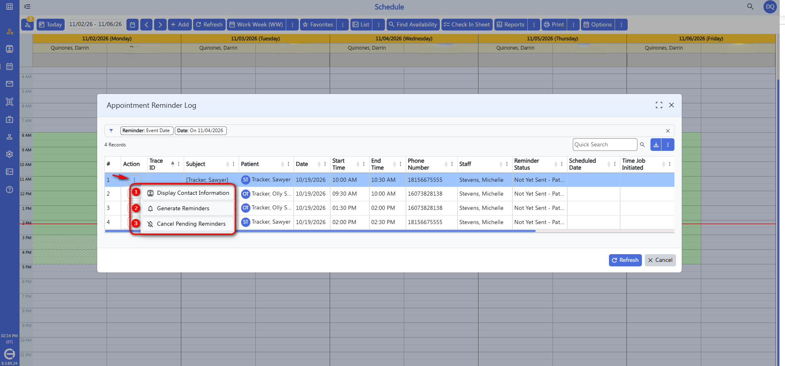The width and height of the screenshot is (785, 366).
Task: Click the dialog Refresh button
Action: (x=625, y=260)
